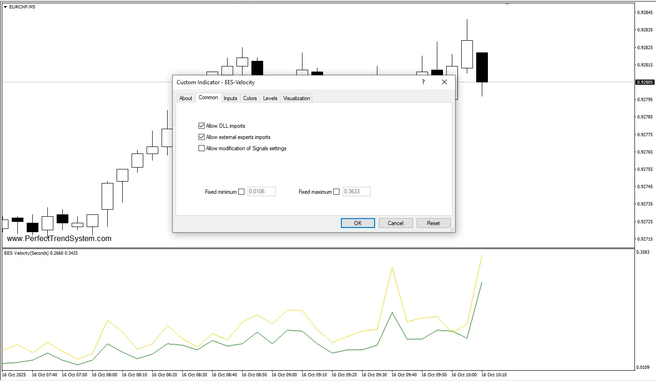Screen dimensions: 656x381
Task: Click the chart shift triangle marker at top
Action: [507, 4]
